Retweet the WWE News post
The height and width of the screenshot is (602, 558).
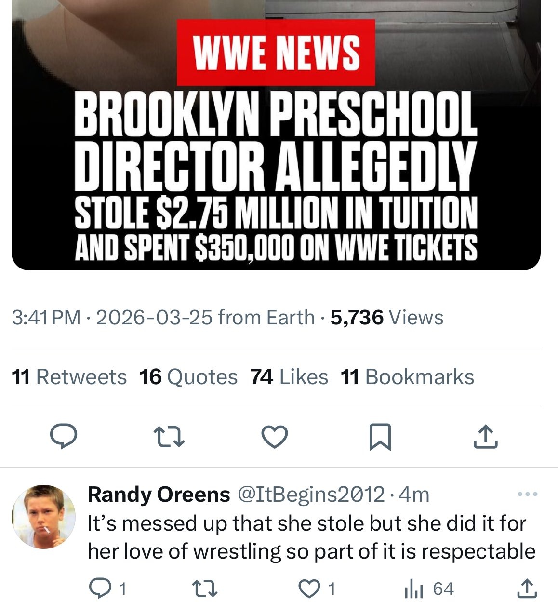coord(169,437)
